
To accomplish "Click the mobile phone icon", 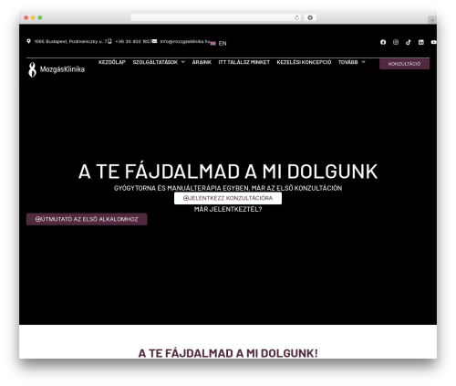I will coord(109,41).
